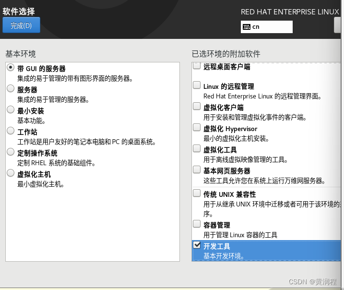Click the 用于离线虚拟映像管理的工具 text
Viewport: 344px width, 290px height.
click(x=246, y=159)
